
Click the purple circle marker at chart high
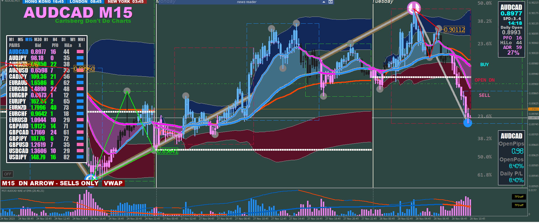[414, 8]
